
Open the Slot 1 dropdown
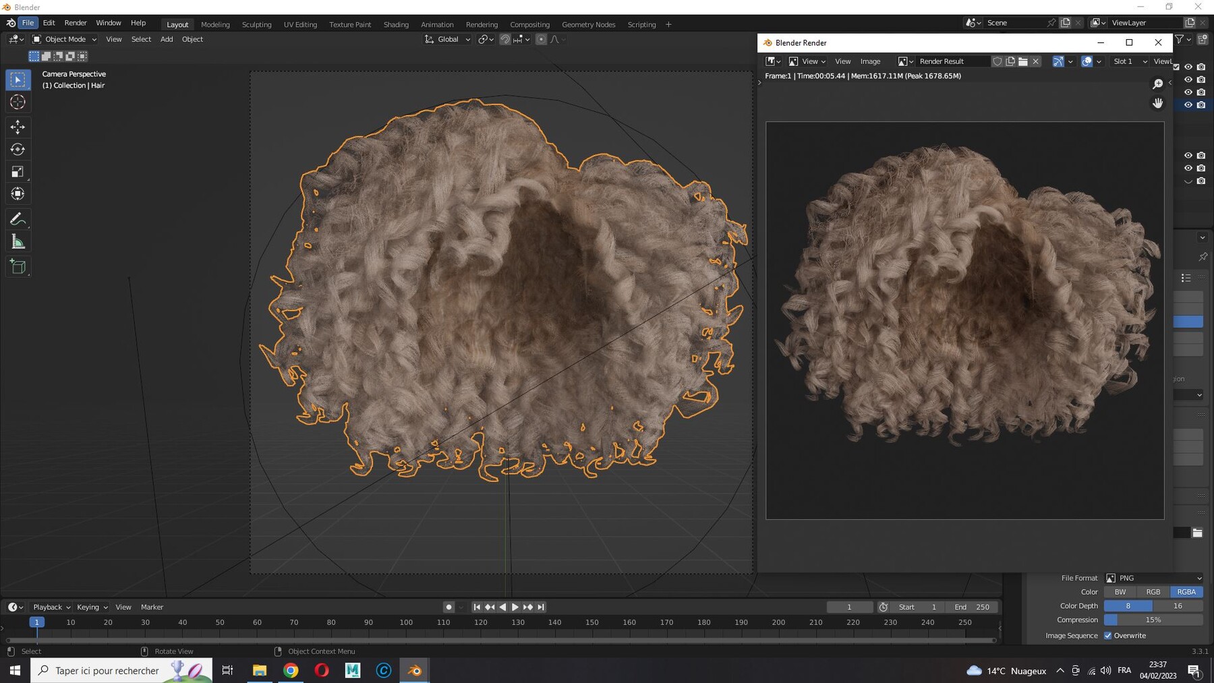[1130, 61]
